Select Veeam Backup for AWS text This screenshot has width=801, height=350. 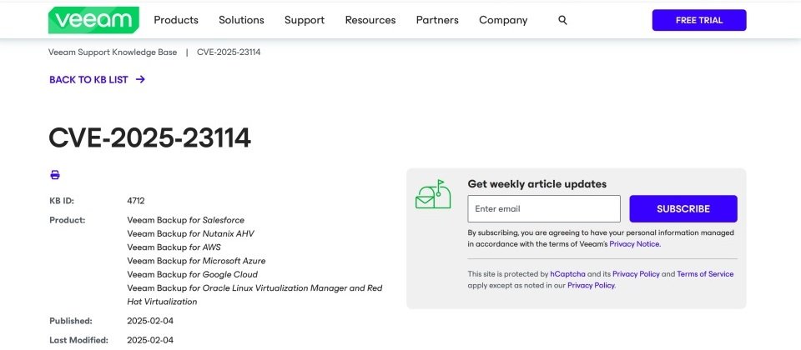coord(174,247)
